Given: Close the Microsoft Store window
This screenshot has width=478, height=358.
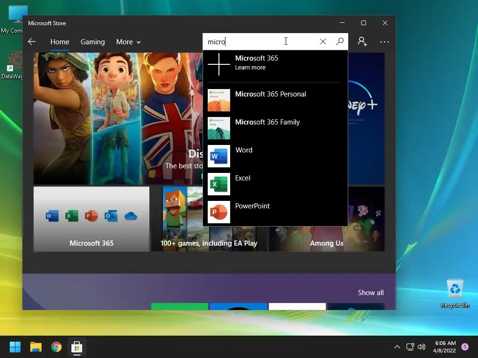Looking at the screenshot, I should (385, 23).
